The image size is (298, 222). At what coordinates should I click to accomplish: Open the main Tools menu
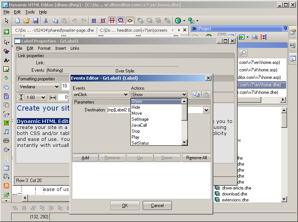(30, 12)
